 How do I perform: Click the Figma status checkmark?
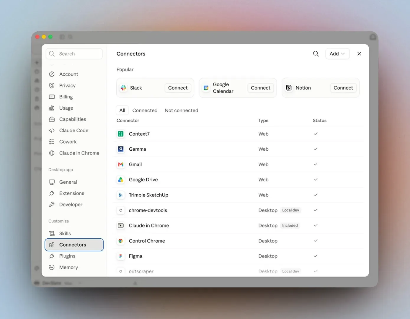pos(316,256)
